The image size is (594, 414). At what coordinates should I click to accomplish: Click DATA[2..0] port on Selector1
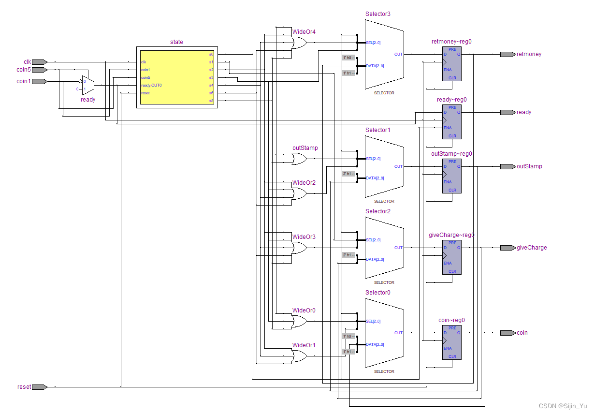pyautogui.click(x=375, y=178)
